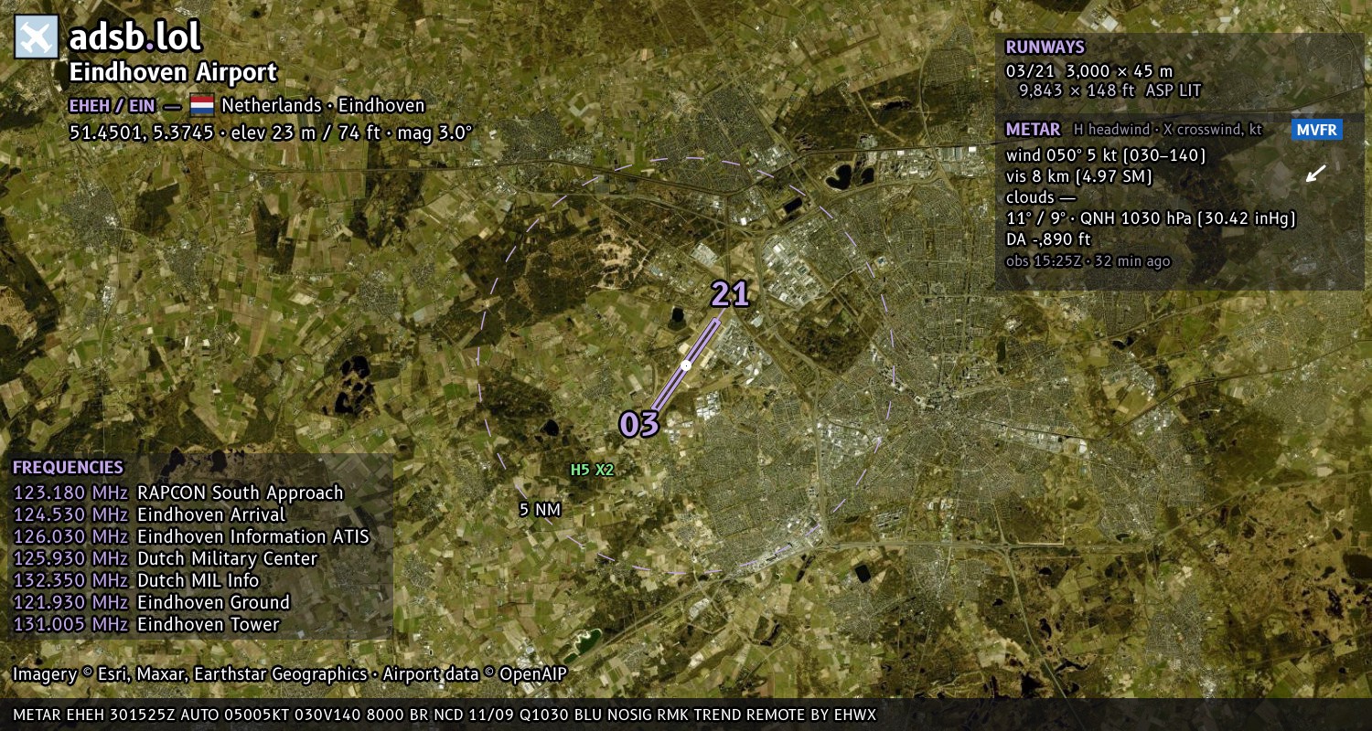Select the vis 8 km visibility line
The image size is (1372, 731).
(x=1078, y=176)
